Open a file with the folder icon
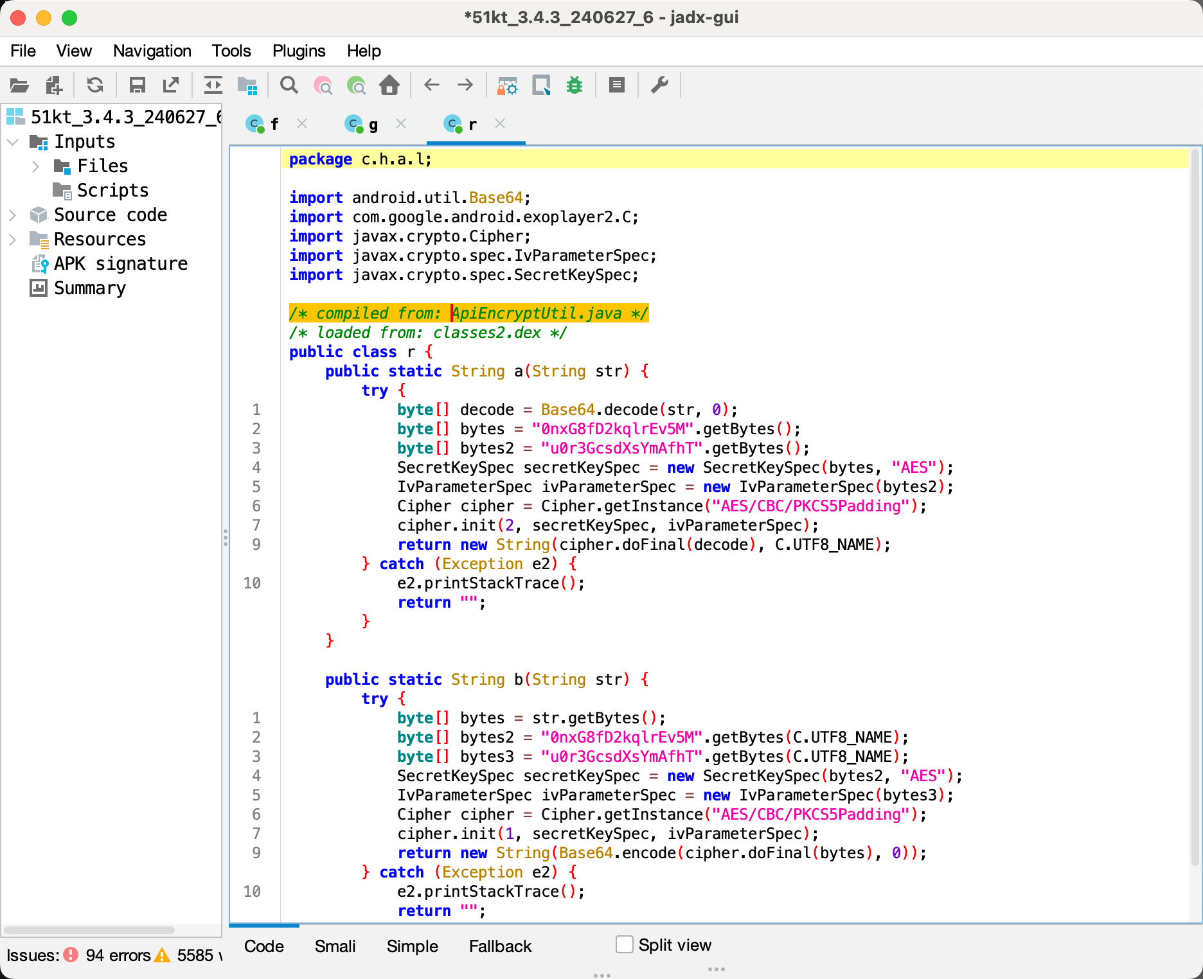Viewport: 1203px width, 979px height. [x=19, y=85]
